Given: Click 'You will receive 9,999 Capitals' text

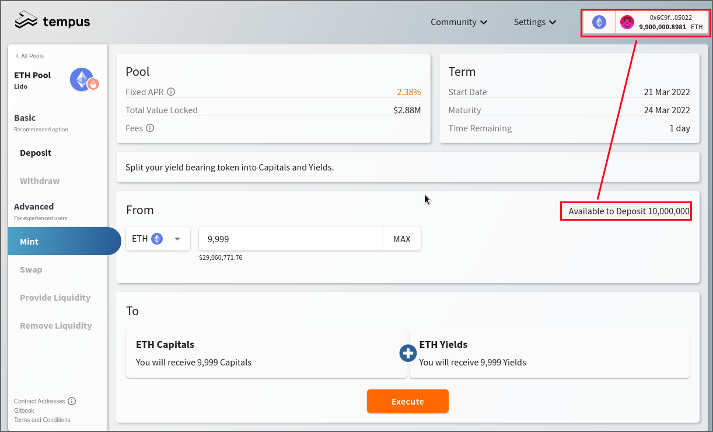Looking at the screenshot, I should point(194,362).
